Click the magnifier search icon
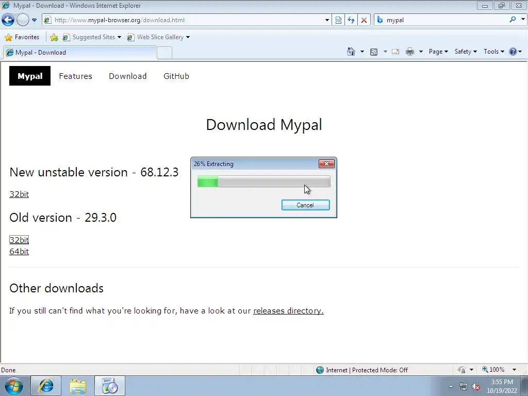 (513, 20)
